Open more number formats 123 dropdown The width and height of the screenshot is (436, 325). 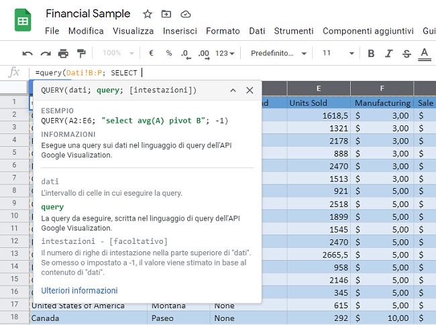pos(225,53)
